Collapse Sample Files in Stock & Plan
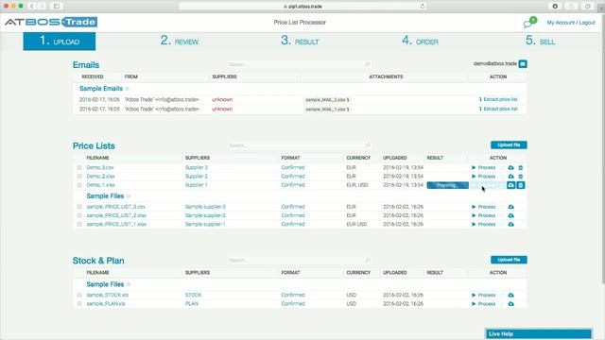Viewport: 605px width, 340px height. (129, 284)
